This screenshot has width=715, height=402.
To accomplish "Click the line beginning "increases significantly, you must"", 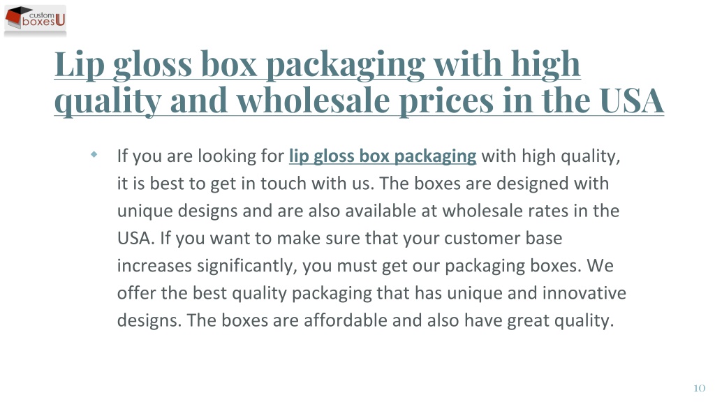I will tap(365, 265).
